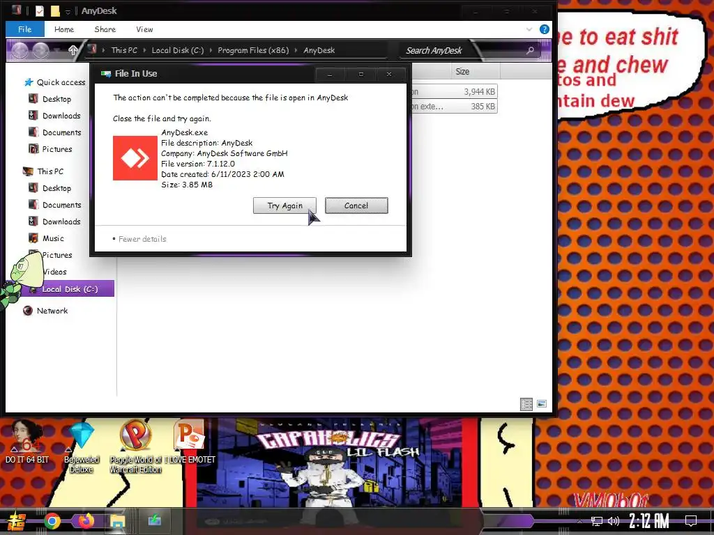Launch Chrome from the taskbar
The width and height of the screenshot is (714, 535).
coord(52,521)
